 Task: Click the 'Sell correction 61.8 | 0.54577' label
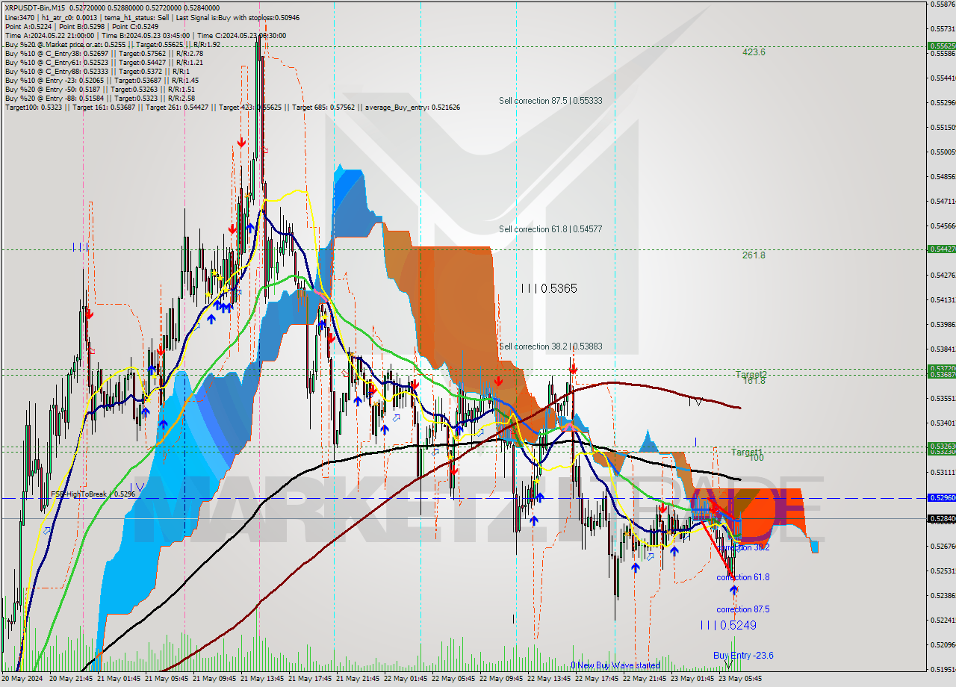click(550, 229)
